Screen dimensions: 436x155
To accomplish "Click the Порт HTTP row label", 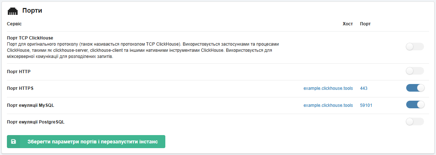I will point(19,72).
